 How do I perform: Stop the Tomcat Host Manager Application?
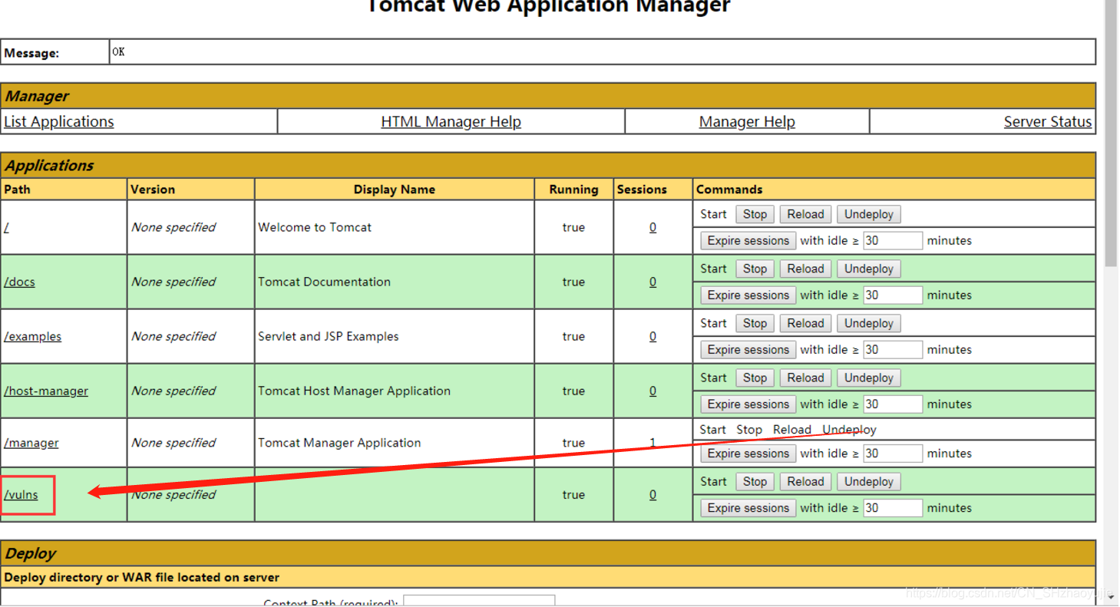755,378
